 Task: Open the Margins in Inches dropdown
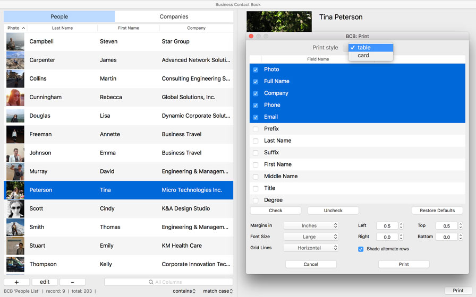[311, 225]
